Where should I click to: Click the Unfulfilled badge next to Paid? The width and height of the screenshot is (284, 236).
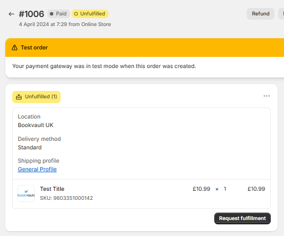[x=90, y=14]
